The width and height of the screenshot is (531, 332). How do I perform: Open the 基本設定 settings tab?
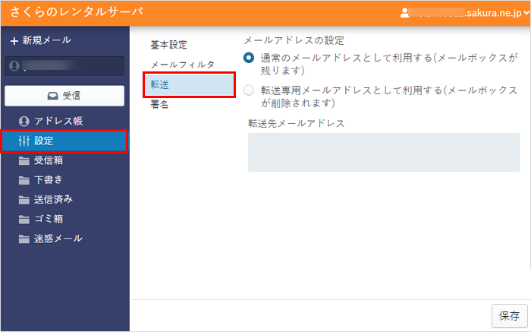click(168, 46)
